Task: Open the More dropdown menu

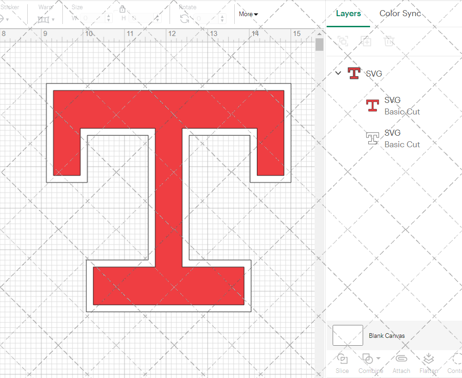Action: click(x=248, y=14)
